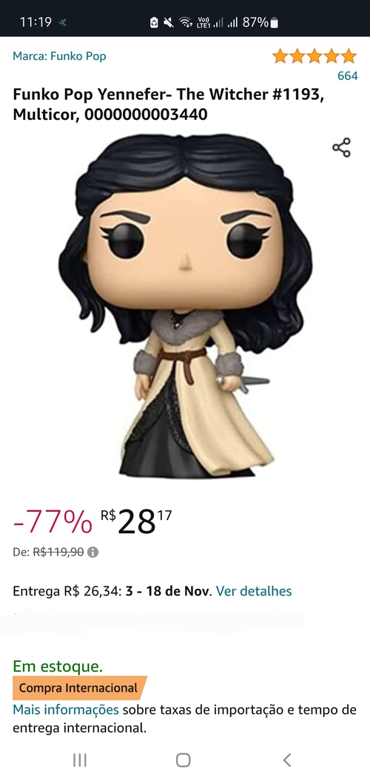Image resolution: width=370 pixels, height=781 pixels.
Task: Tap the five-star rating icons
Action: pyautogui.click(x=314, y=56)
